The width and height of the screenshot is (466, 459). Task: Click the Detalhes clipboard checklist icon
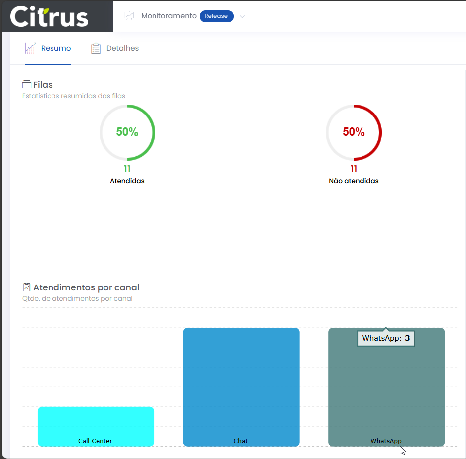(96, 48)
